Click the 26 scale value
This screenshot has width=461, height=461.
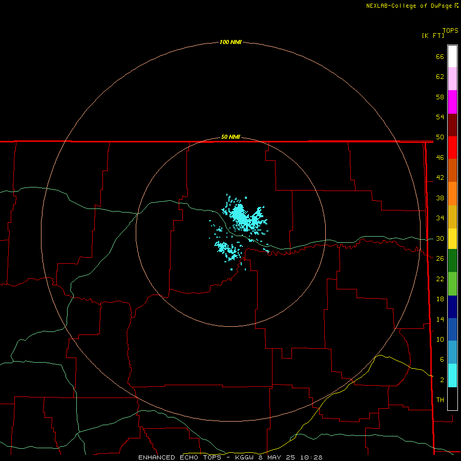440,259
